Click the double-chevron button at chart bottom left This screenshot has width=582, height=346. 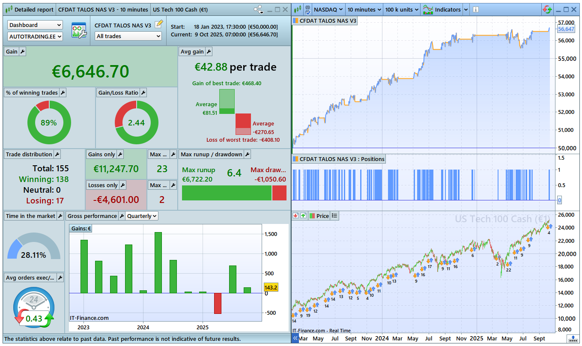click(x=295, y=338)
